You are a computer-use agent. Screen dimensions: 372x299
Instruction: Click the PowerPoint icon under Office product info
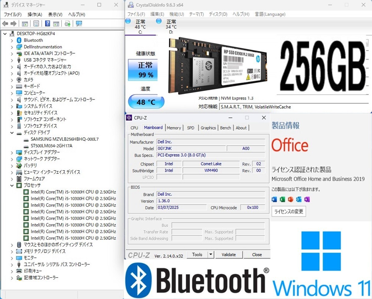(290, 199)
